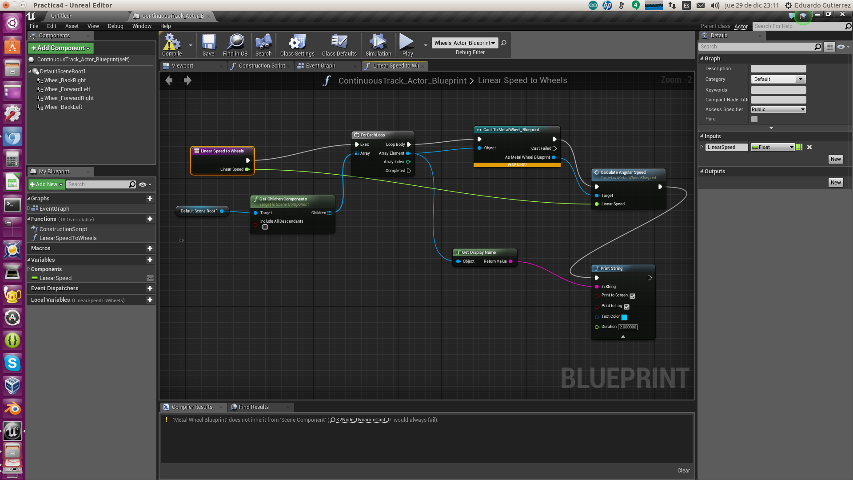Open Details property matrix grid icon

point(829,47)
